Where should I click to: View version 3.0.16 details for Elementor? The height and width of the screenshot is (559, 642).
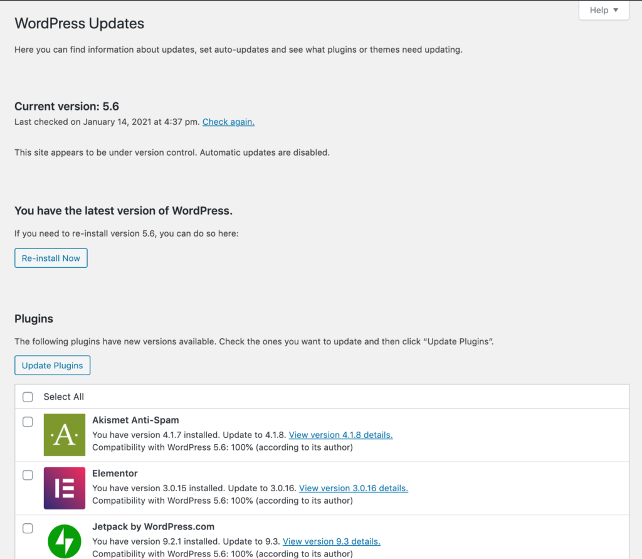(x=354, y=487)
